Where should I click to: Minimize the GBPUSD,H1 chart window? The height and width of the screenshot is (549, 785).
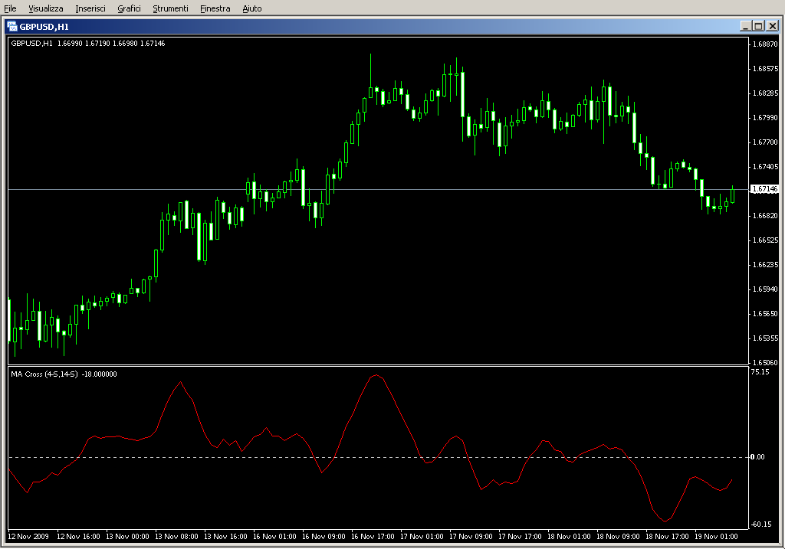pyautogui.click(x=745, y=26)
